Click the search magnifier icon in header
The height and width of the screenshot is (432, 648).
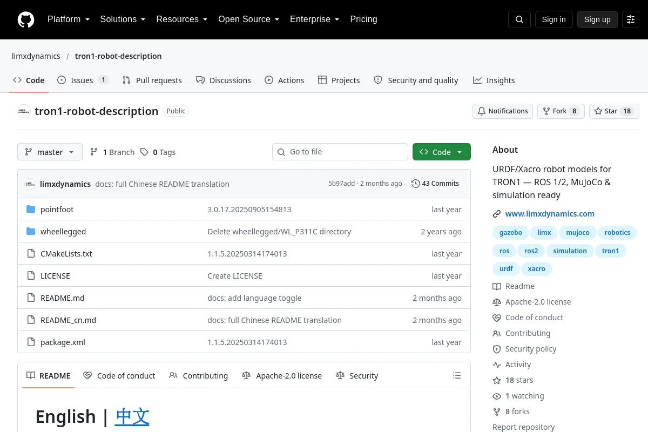click(x=519, y=19)
